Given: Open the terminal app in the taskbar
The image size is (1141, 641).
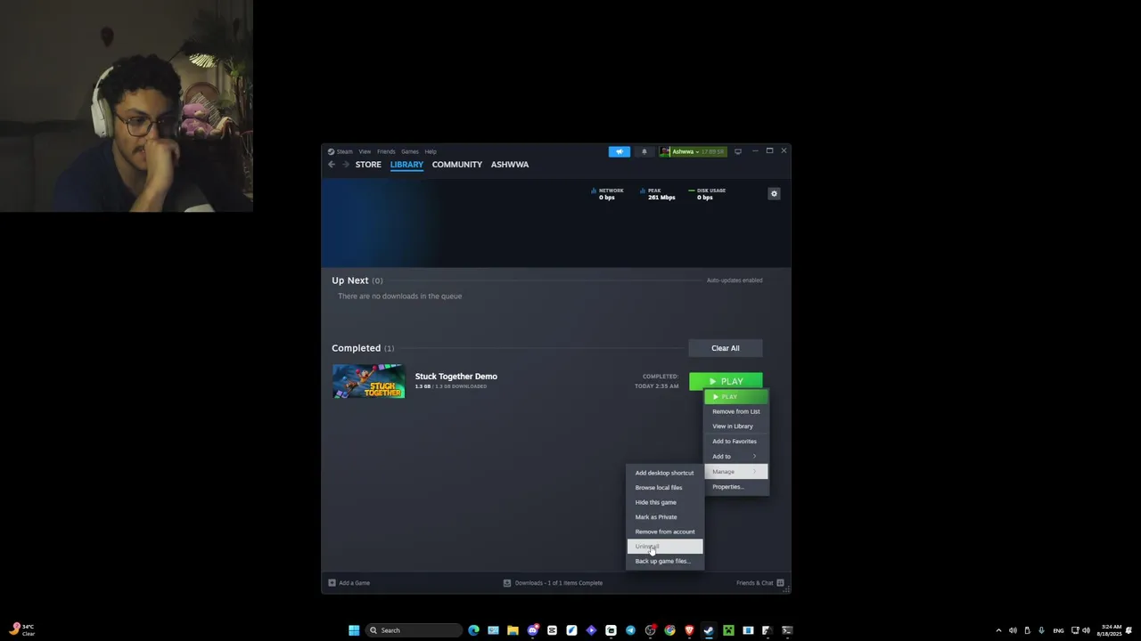Looking at the screenshot, I should click(787, 630).
